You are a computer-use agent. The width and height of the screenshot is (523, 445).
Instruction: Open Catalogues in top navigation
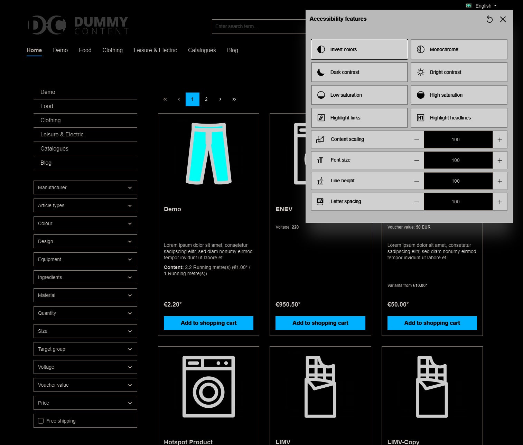coord(202,50)
